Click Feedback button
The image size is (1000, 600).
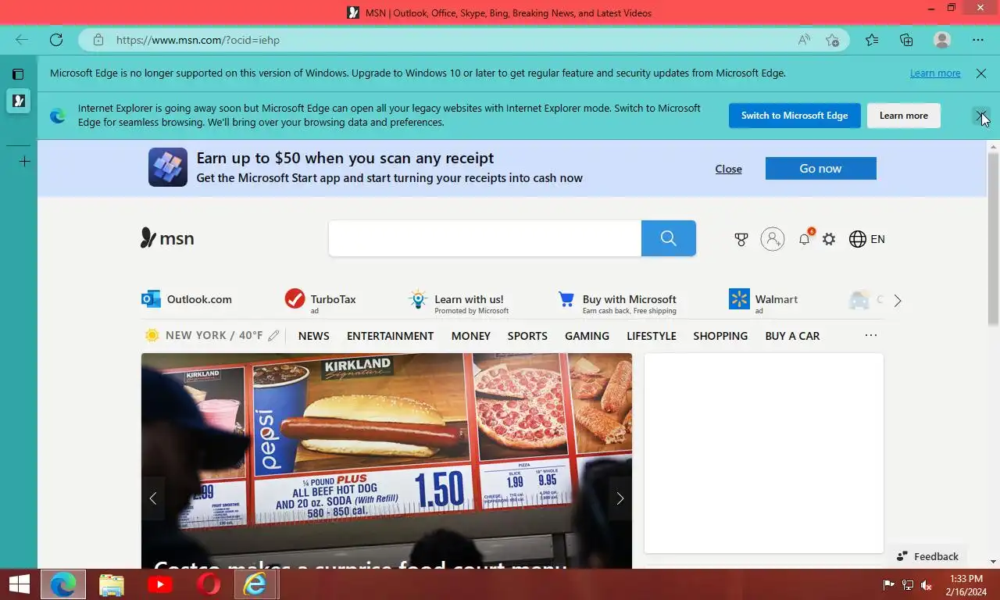(927, 556)
